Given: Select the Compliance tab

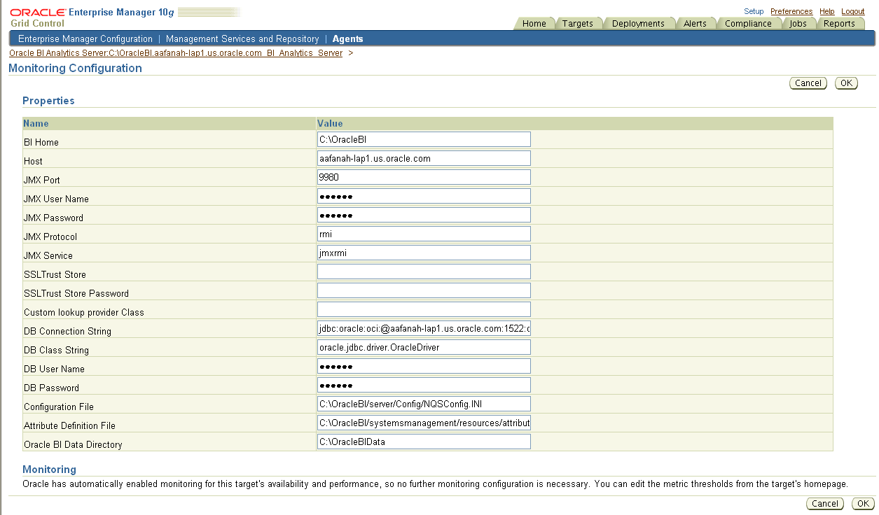Looking at the screenshot, I should coord(748,23).
